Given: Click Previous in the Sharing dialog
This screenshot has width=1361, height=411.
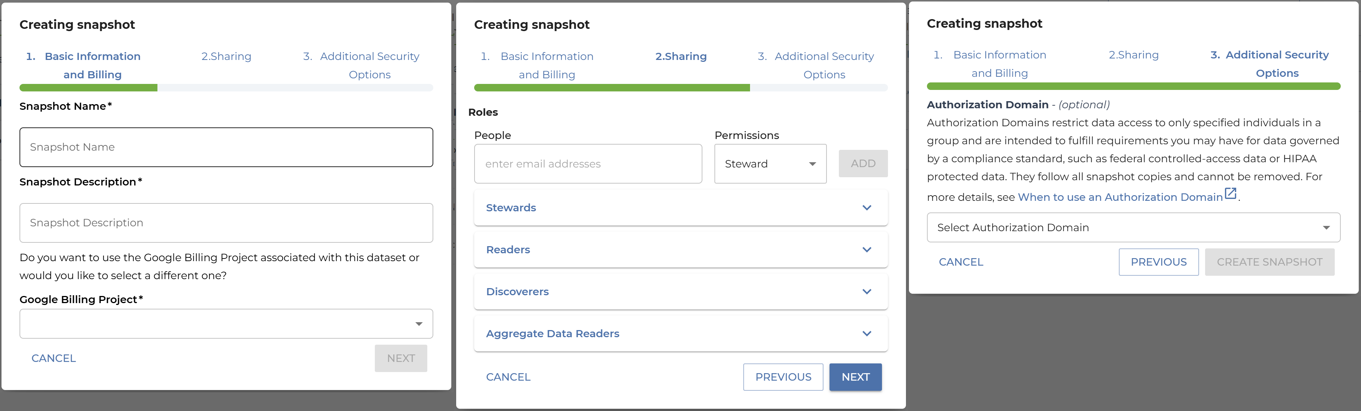Looking at the screenshot, I should 783,377.
